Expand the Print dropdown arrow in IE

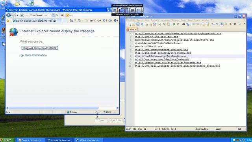(x=95, y=21)
